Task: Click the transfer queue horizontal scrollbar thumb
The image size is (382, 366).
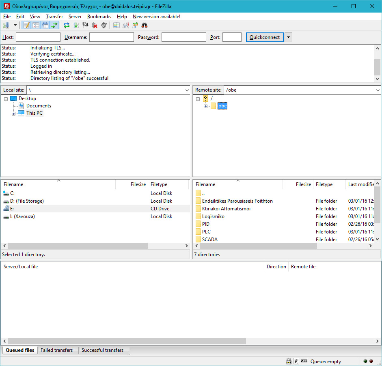Action: [x=127, y=341]
